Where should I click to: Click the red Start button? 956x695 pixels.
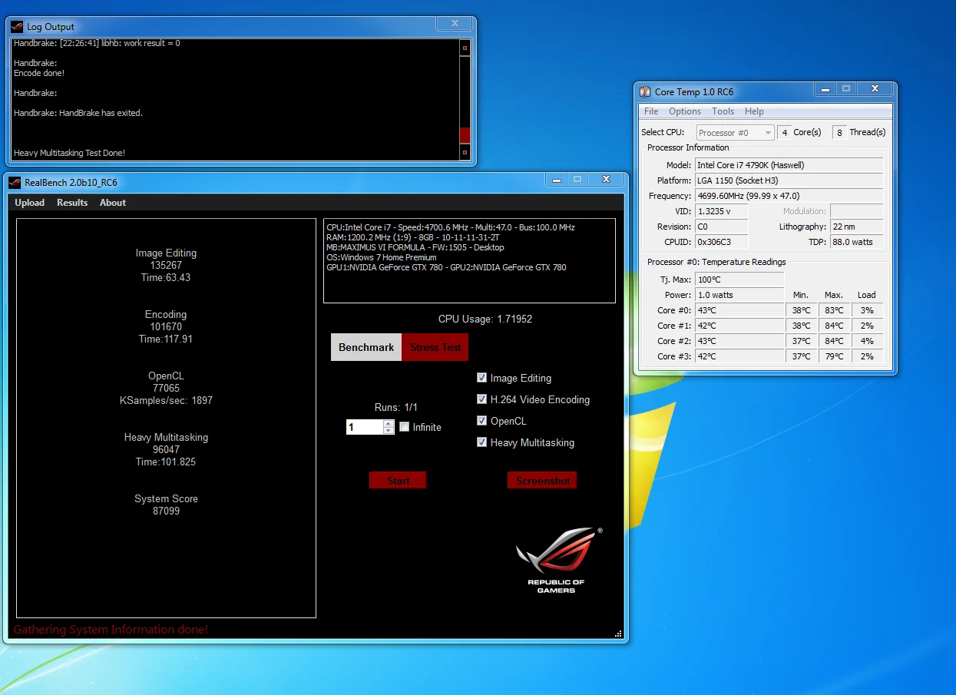[x=398, y=481]
